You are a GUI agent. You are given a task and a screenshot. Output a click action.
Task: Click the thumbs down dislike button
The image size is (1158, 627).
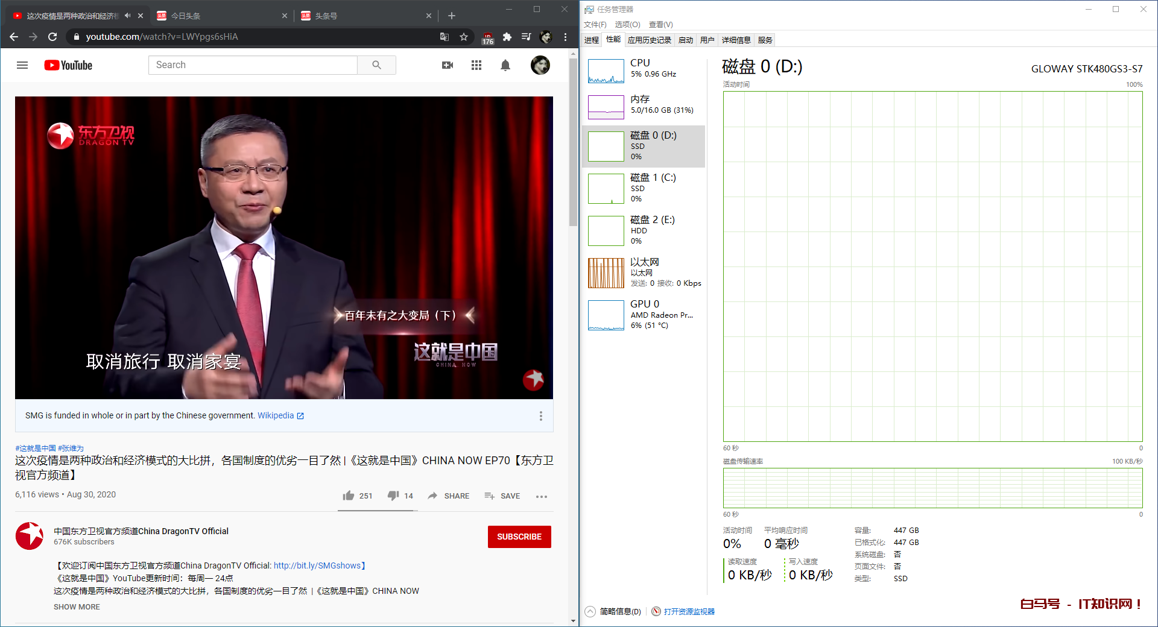pos(393,496)
